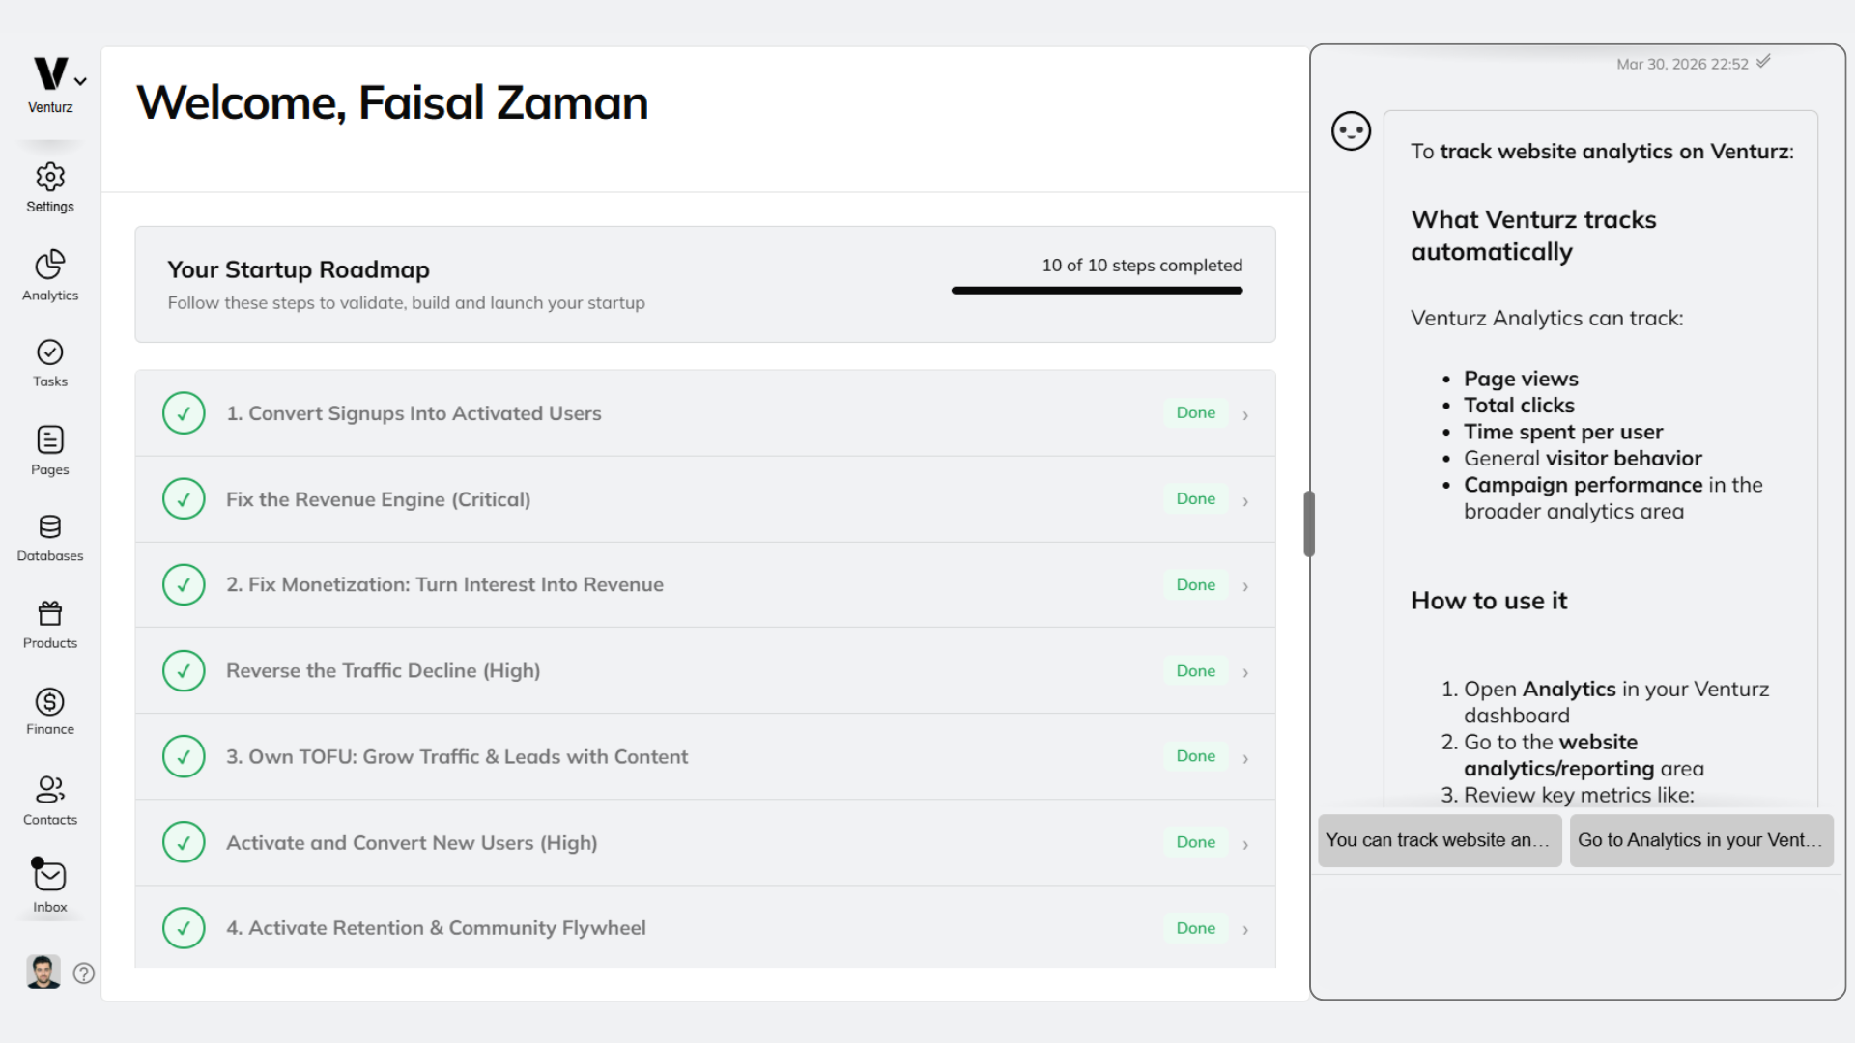Open the Pages section
The height and width of the screenshot is (1043, 1855).
49,449
